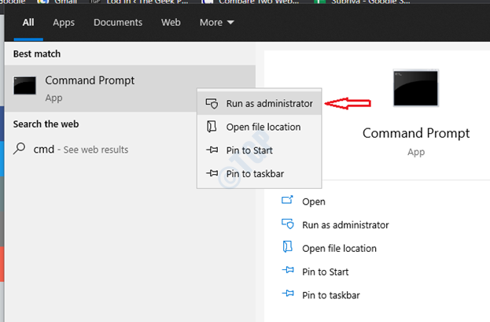
Task: Click Pin to Start in right preview pane
Action: tap(325, 272)
